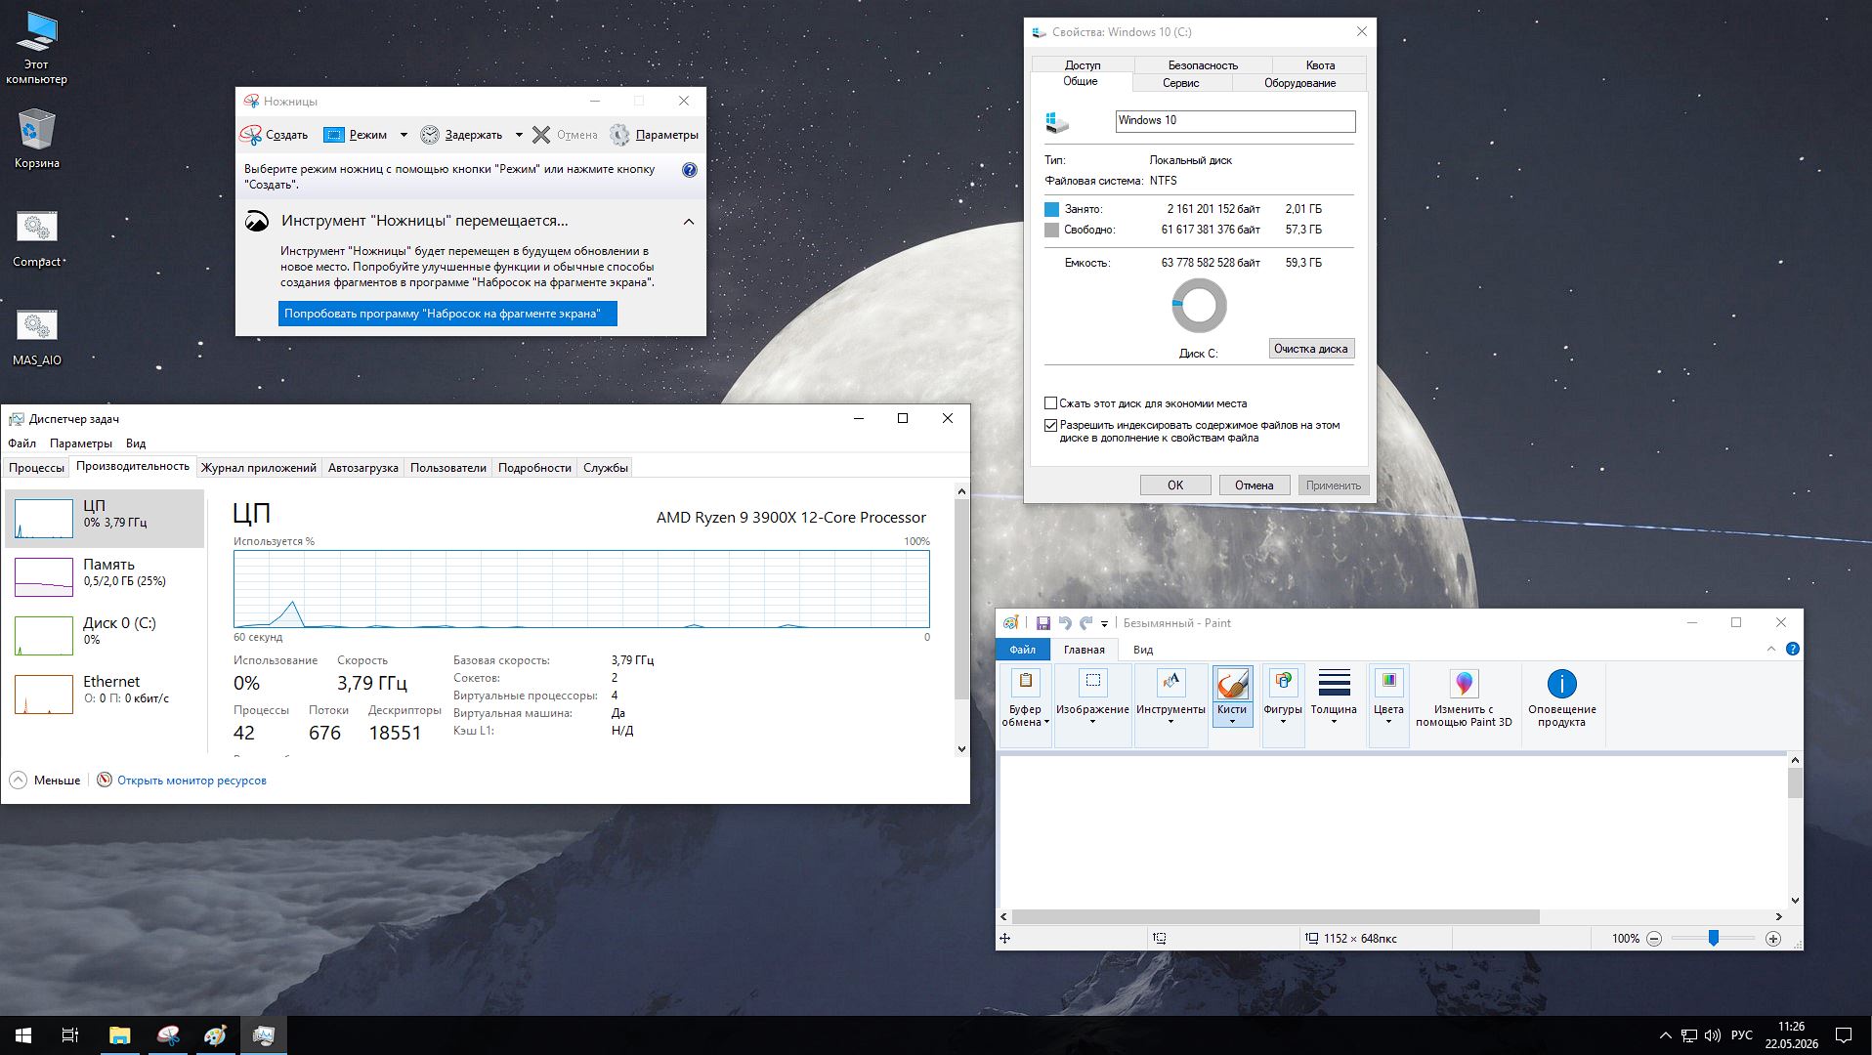Expand the Задержать dropdown arrow in Ножницы

click(519, 135)
